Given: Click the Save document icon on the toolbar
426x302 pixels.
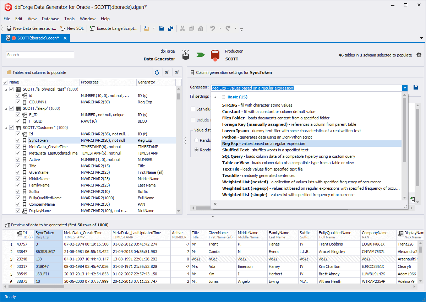Looking at the screenshot, I should pyautogui.click(x=161, y=28).
